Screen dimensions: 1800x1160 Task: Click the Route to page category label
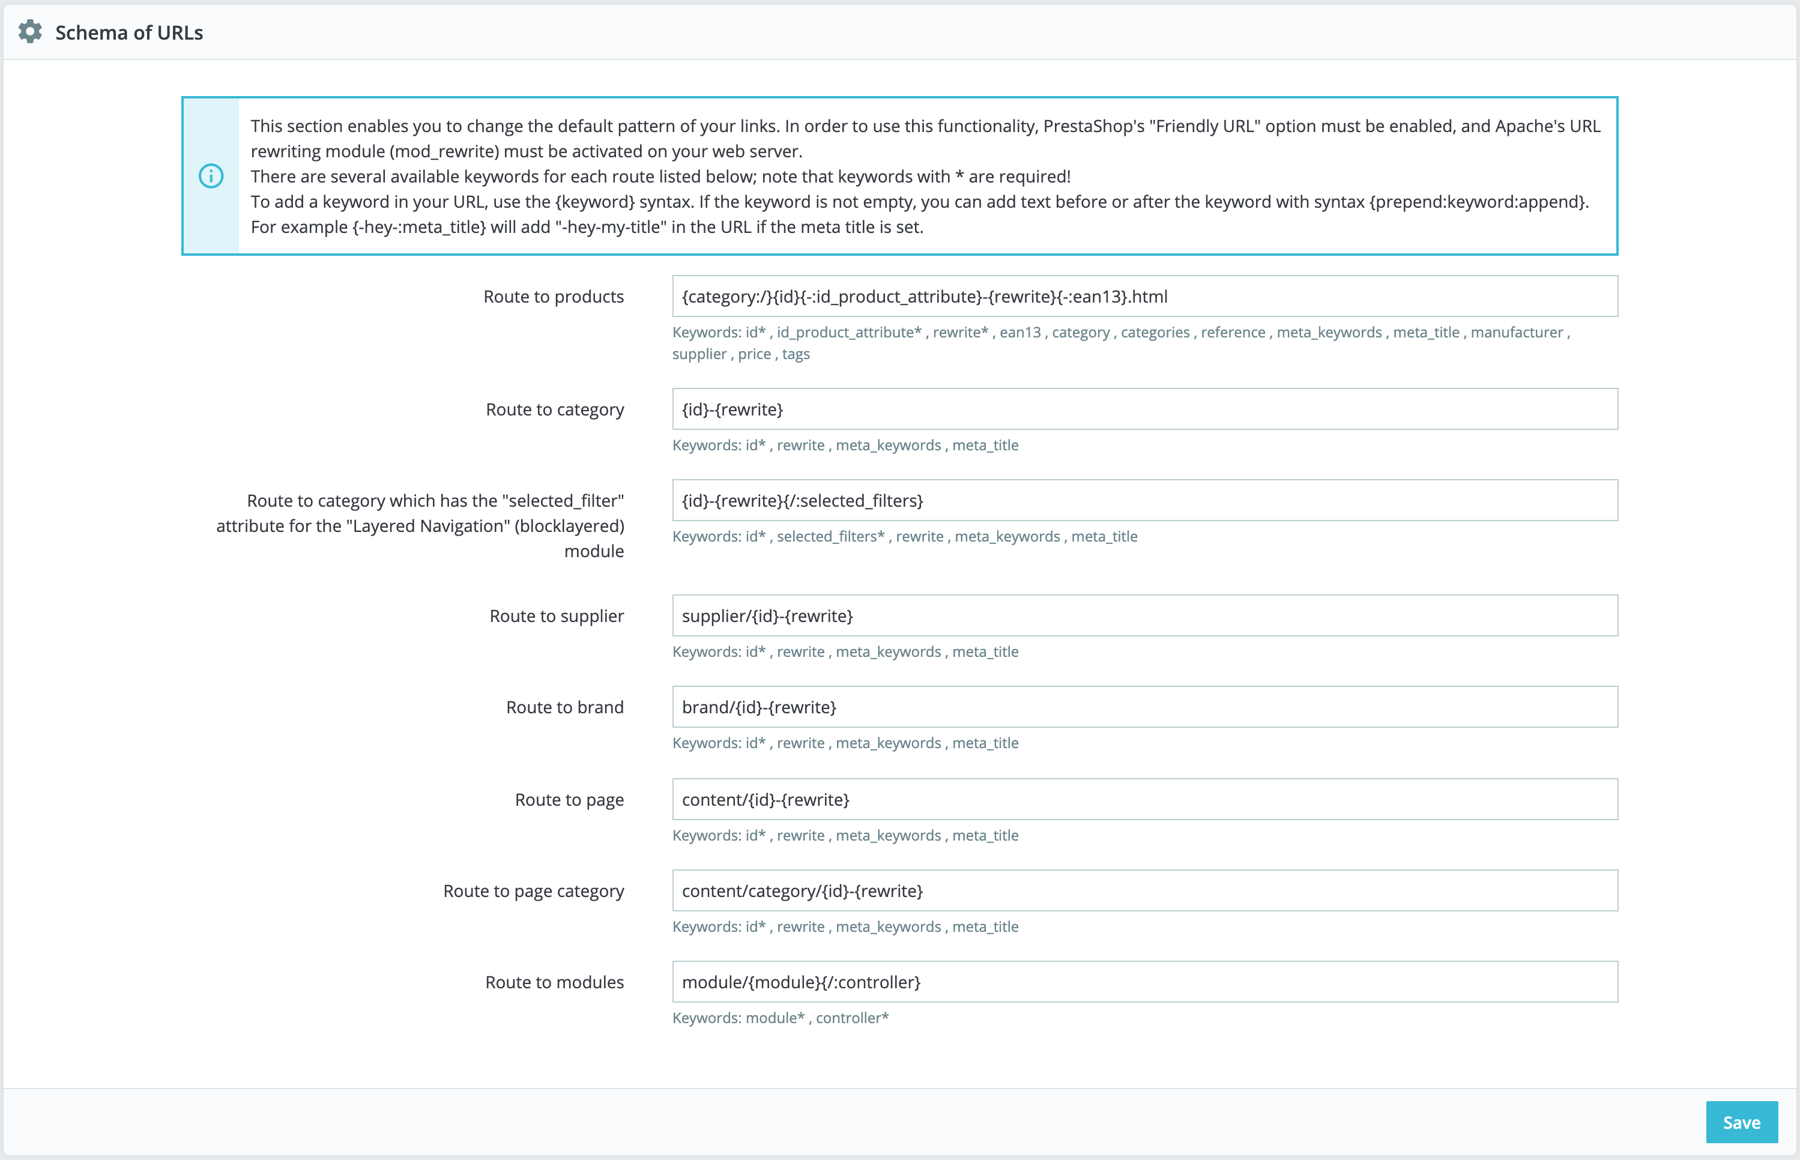click(x=533, y=891)
